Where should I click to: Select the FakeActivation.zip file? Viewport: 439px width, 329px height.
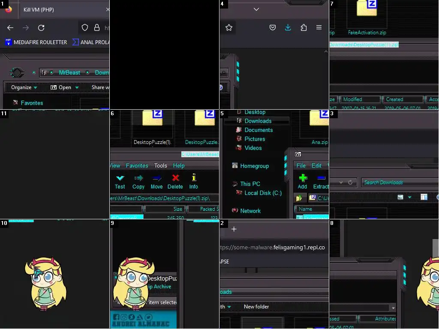367,17
